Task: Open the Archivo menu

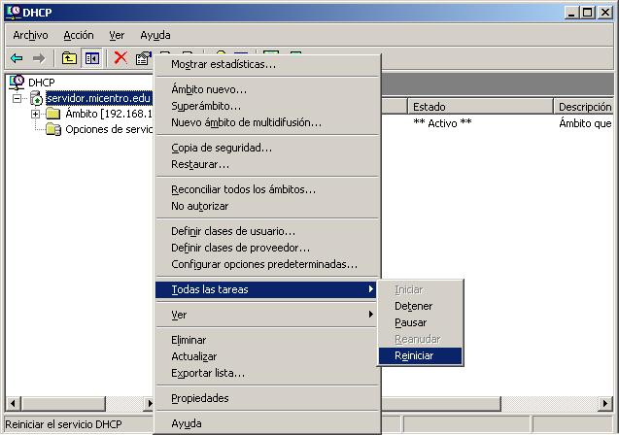Action: pos(30,35)
